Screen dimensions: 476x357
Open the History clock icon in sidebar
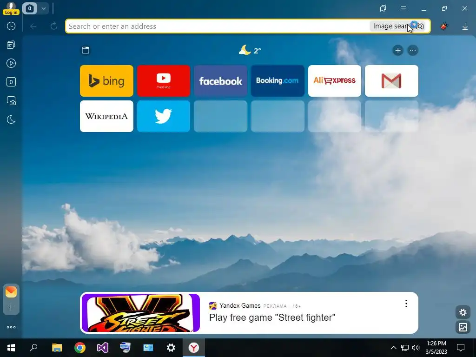[x=11, y=26]
